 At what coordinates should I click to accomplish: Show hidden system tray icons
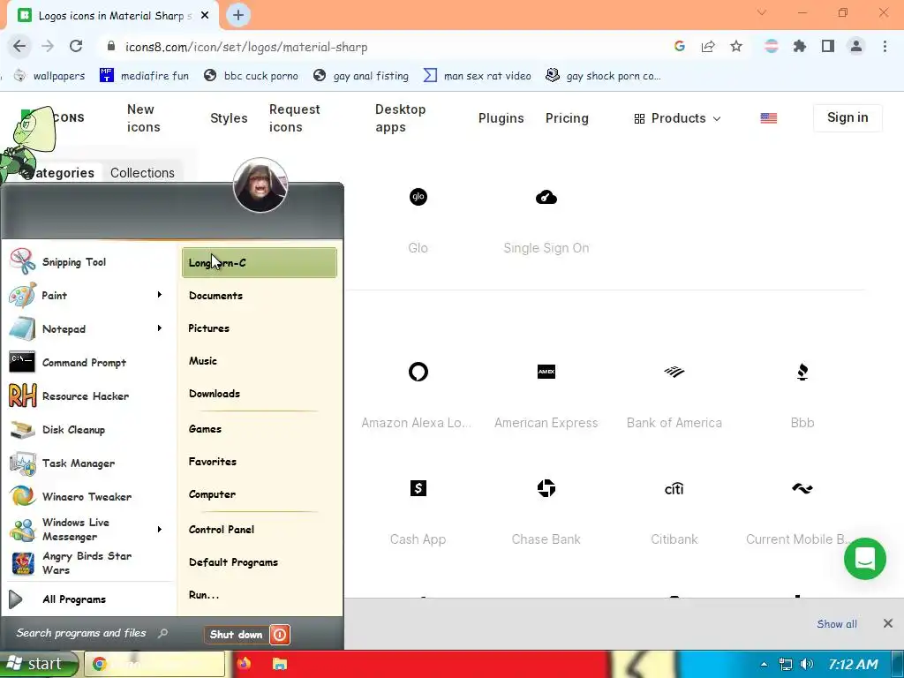(x=764, y=664)
